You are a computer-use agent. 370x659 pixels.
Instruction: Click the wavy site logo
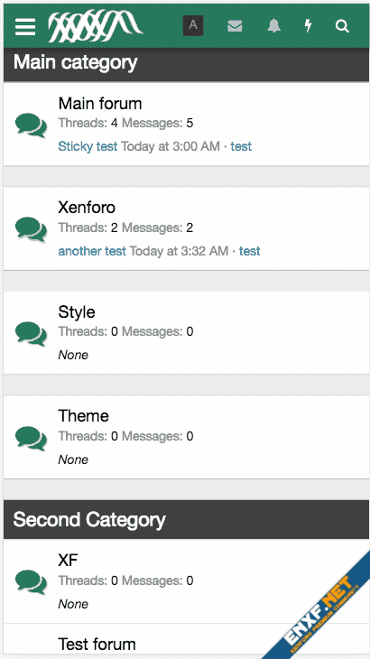96,27
